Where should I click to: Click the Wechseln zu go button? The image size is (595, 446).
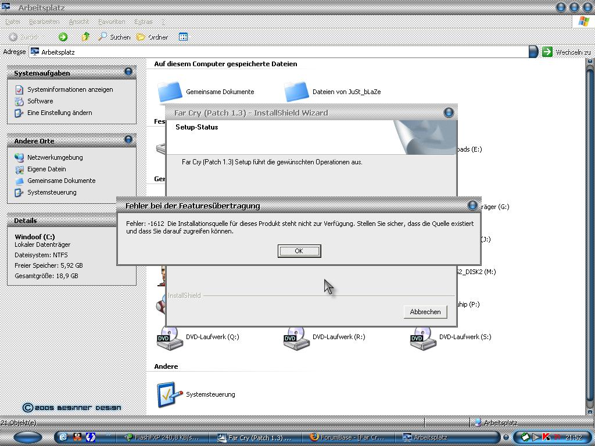tap(566, 52)
